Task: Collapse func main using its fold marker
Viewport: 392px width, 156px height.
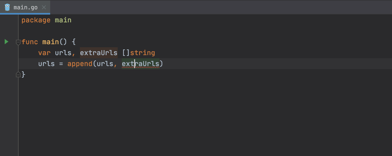Action: click(x=18, y=42)
